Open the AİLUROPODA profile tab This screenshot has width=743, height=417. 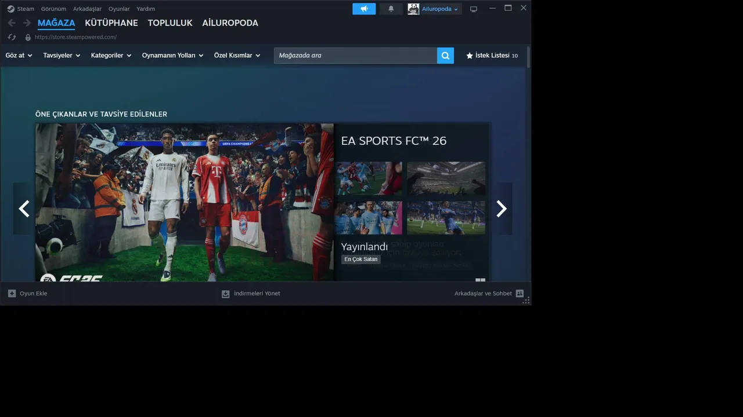click(x=230, y=23)
